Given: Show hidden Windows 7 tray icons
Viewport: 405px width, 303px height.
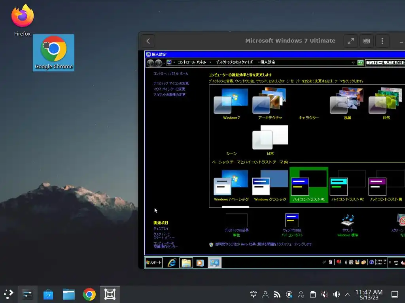Looking at the screenshot, I should pyautogui.click(x=390, y=262).
